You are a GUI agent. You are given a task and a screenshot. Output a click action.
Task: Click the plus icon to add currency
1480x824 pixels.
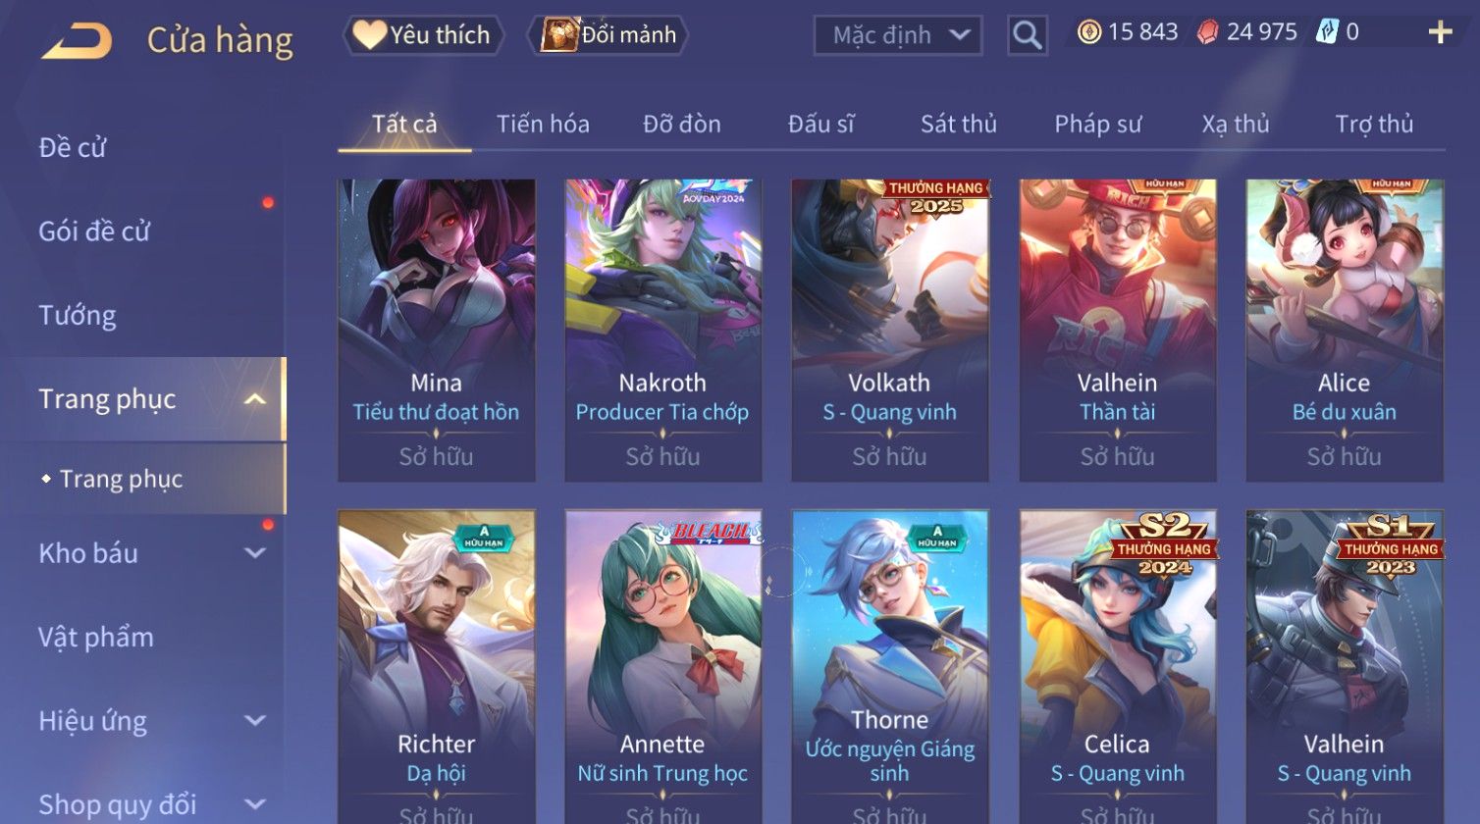(x=1440, y=33)
